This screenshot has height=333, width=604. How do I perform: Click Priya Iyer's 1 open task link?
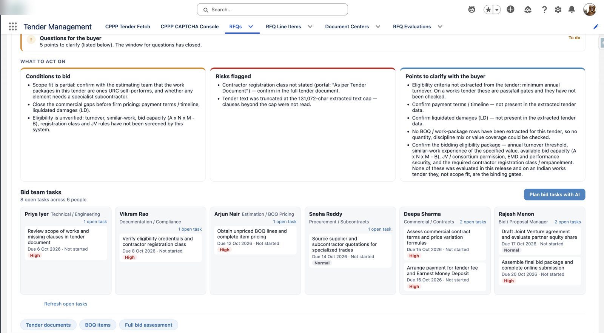click(95, 222)
